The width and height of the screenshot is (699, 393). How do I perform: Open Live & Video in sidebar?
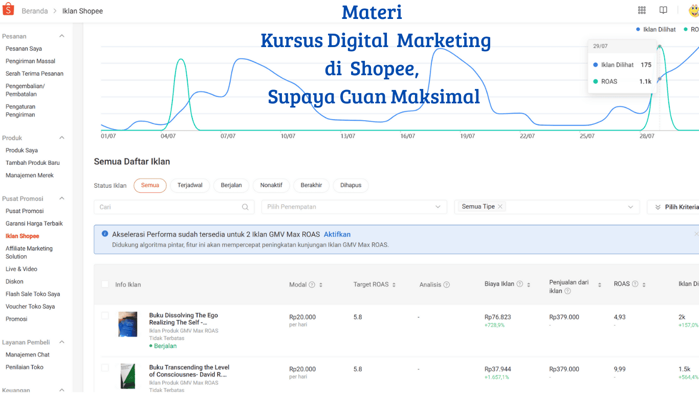(x=21, y=269)
